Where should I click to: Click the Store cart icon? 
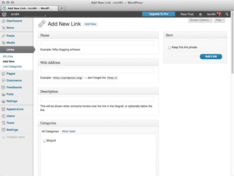[4, 28]
